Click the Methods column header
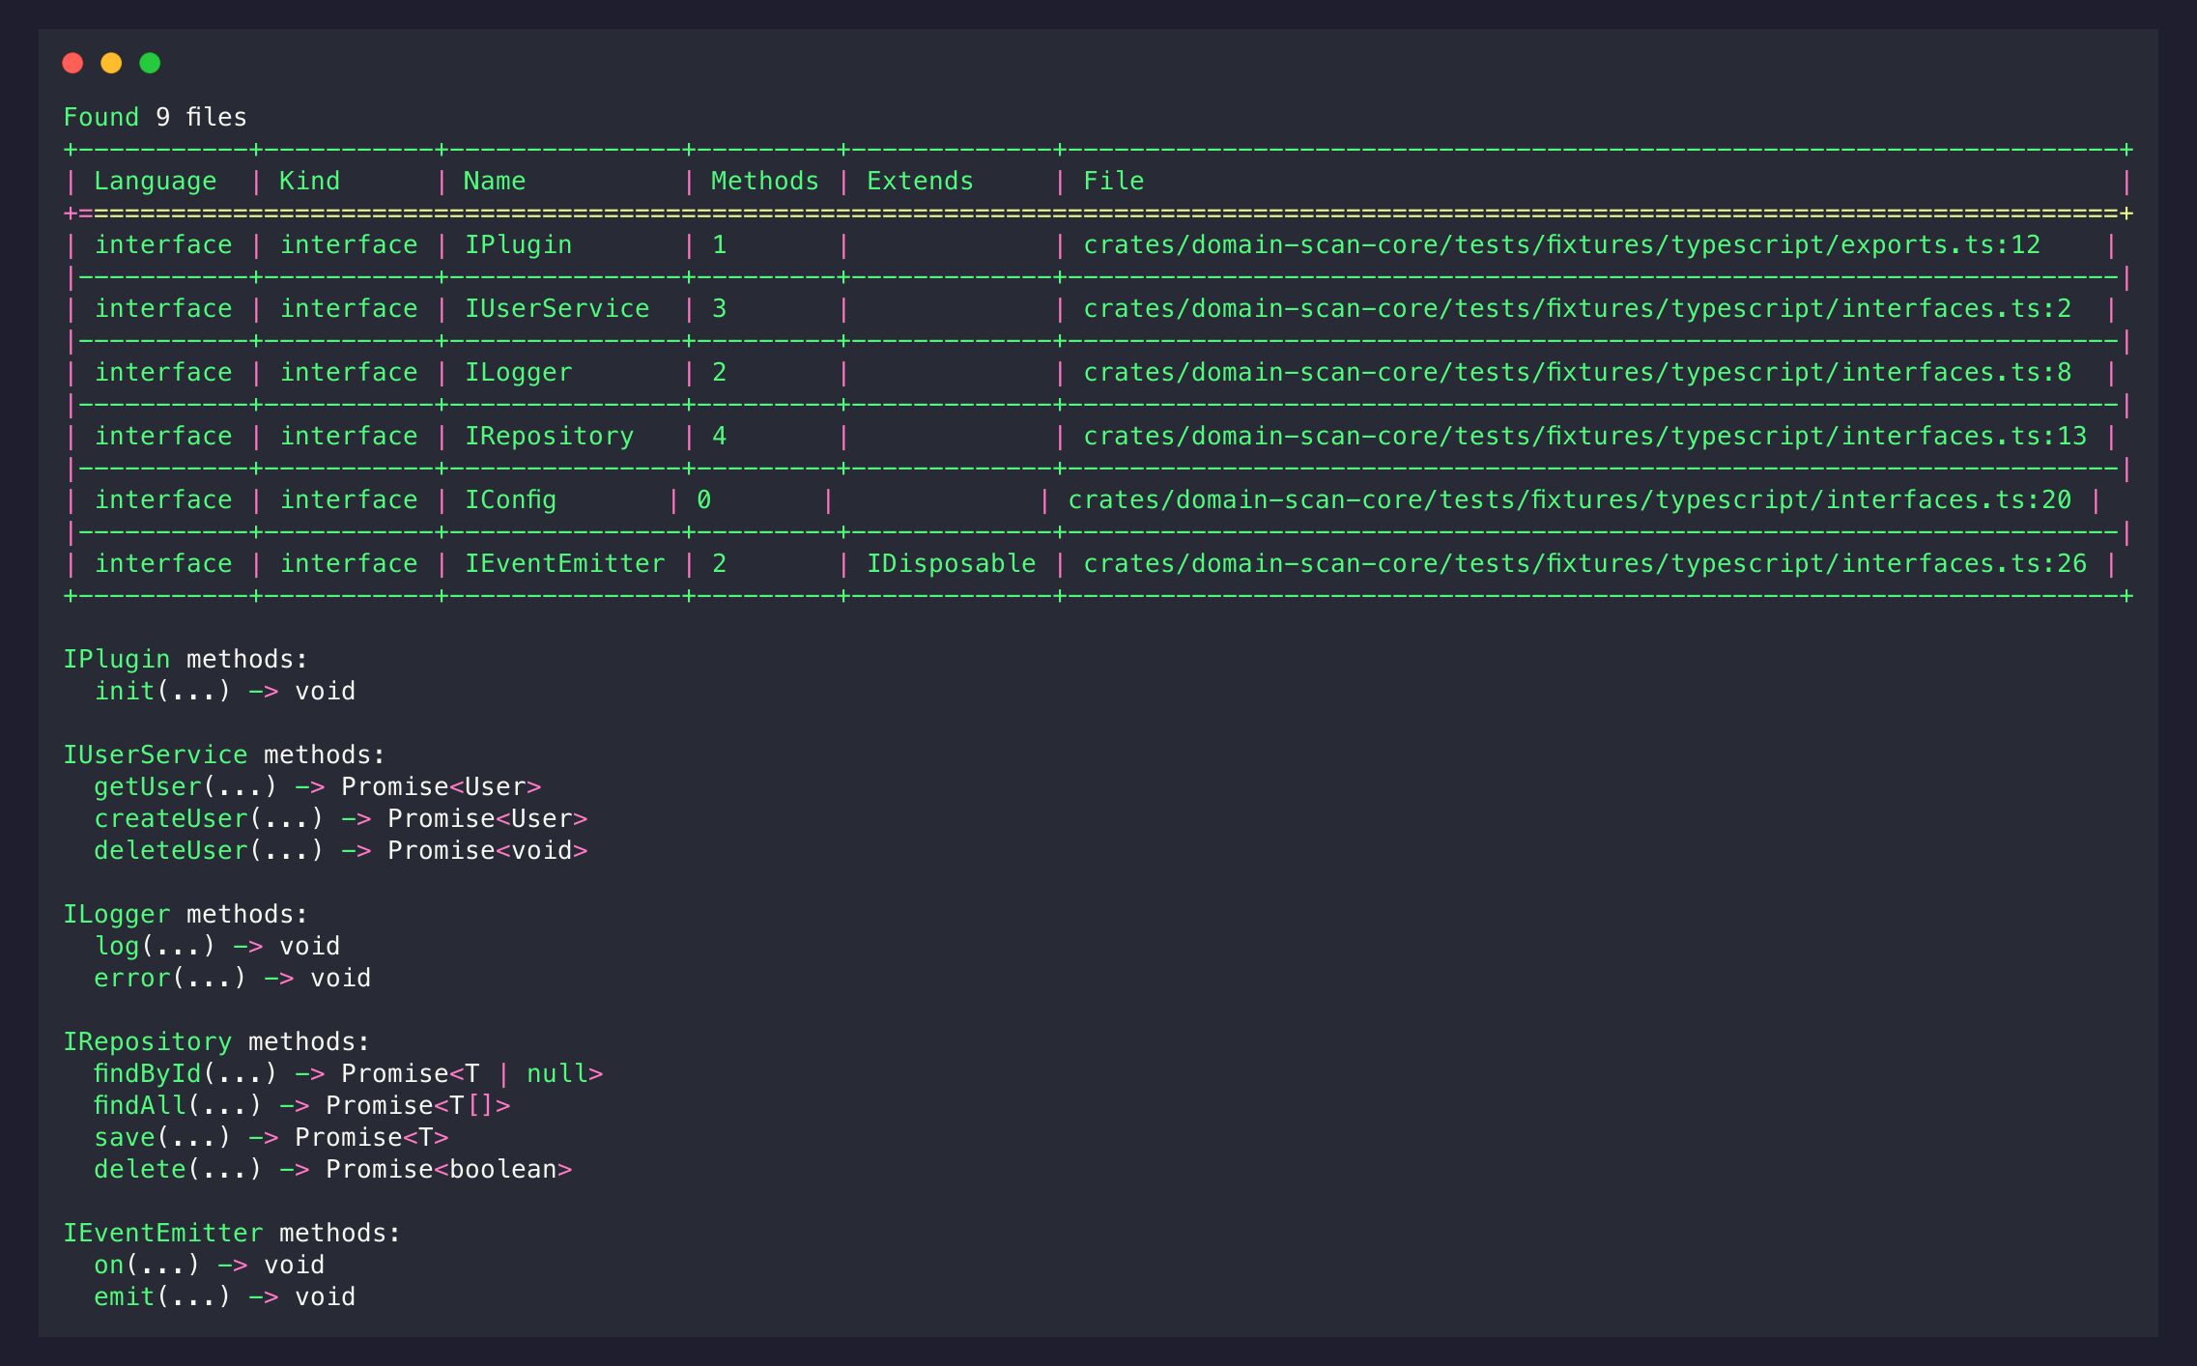Viewport: 2197px width, 1366px height. pyautogui.click(x=763, y=180)
